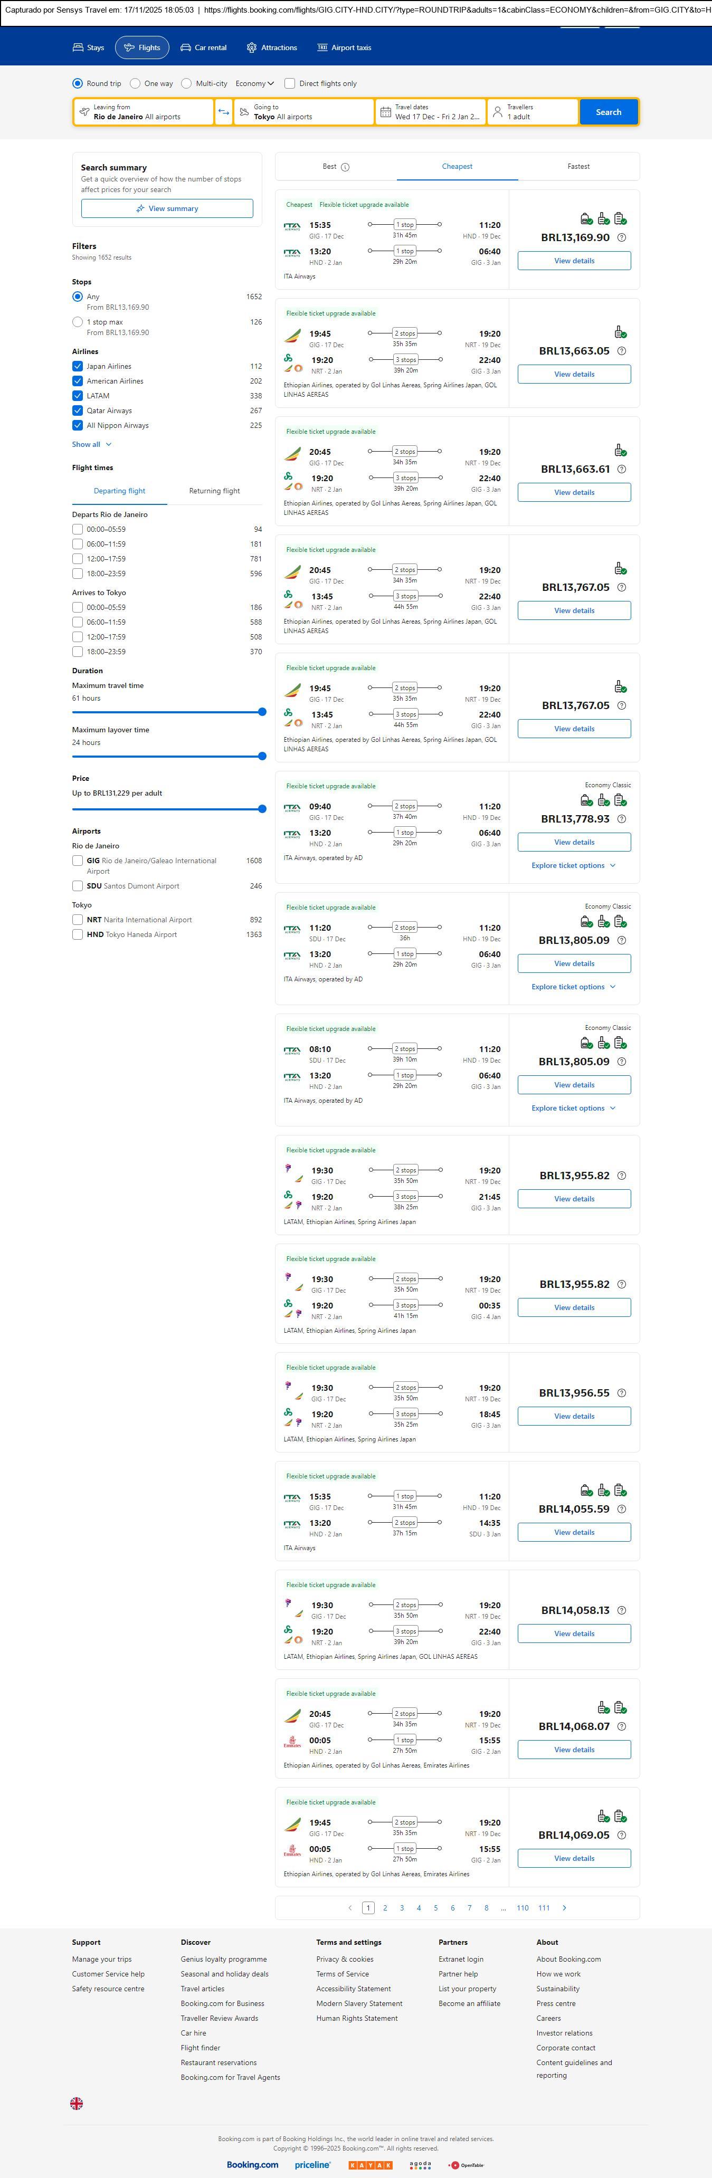Click the help icon next to BRL13,169.90
The width and height of the screenshot is (712, 2178).
622,237
